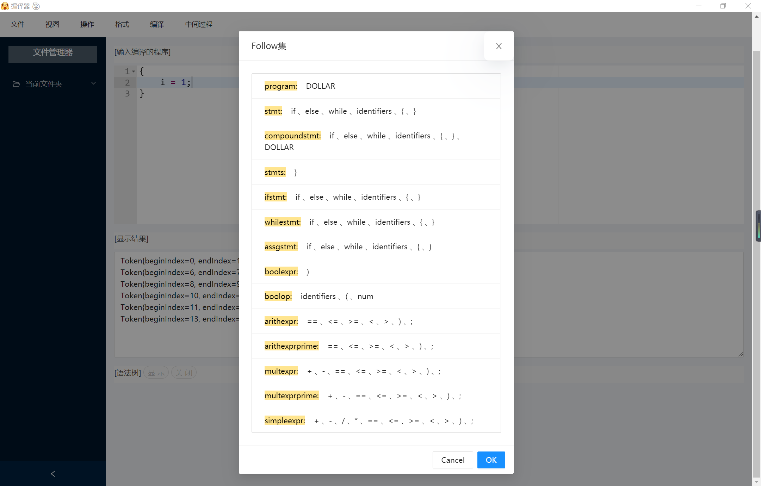The image size is (761, 486).
Task: Open the 编译 menu
Action: coord(157,24)
